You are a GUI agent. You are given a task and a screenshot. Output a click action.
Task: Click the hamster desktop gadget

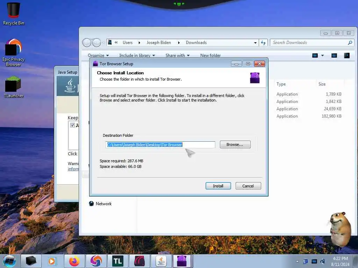click(340, 229)
